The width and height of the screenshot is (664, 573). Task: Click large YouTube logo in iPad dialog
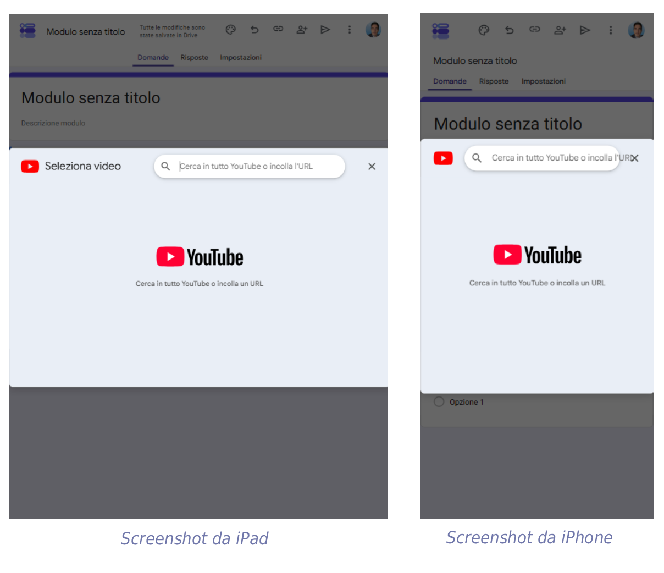click(x=200, y=257)
